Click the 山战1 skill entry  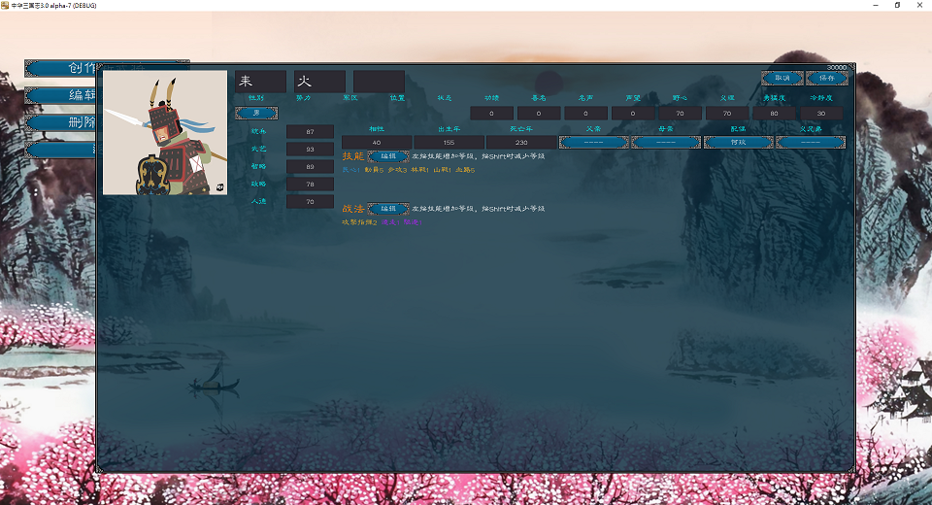[x=443, y=170]
